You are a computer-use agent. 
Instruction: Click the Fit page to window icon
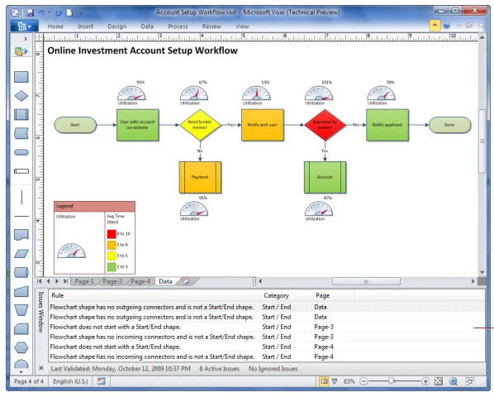[x=438, y=381]
